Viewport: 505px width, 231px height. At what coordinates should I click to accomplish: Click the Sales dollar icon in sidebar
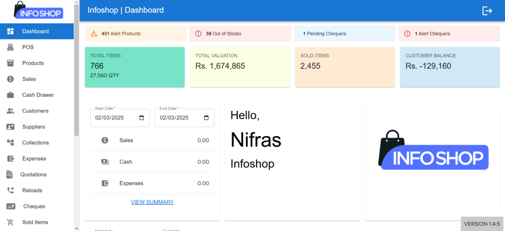[10, 79]
